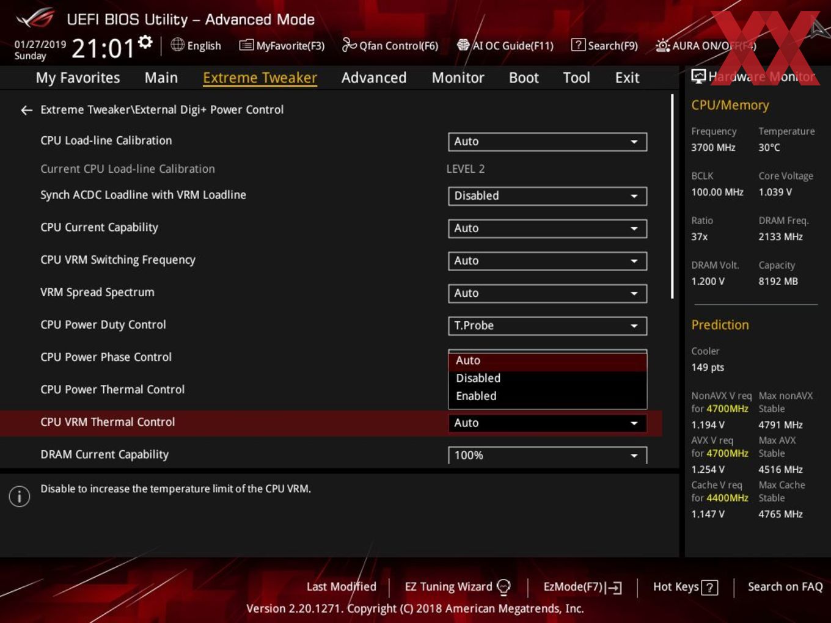Open the VRM Spread Spectrum dropdown

point(547,293)
